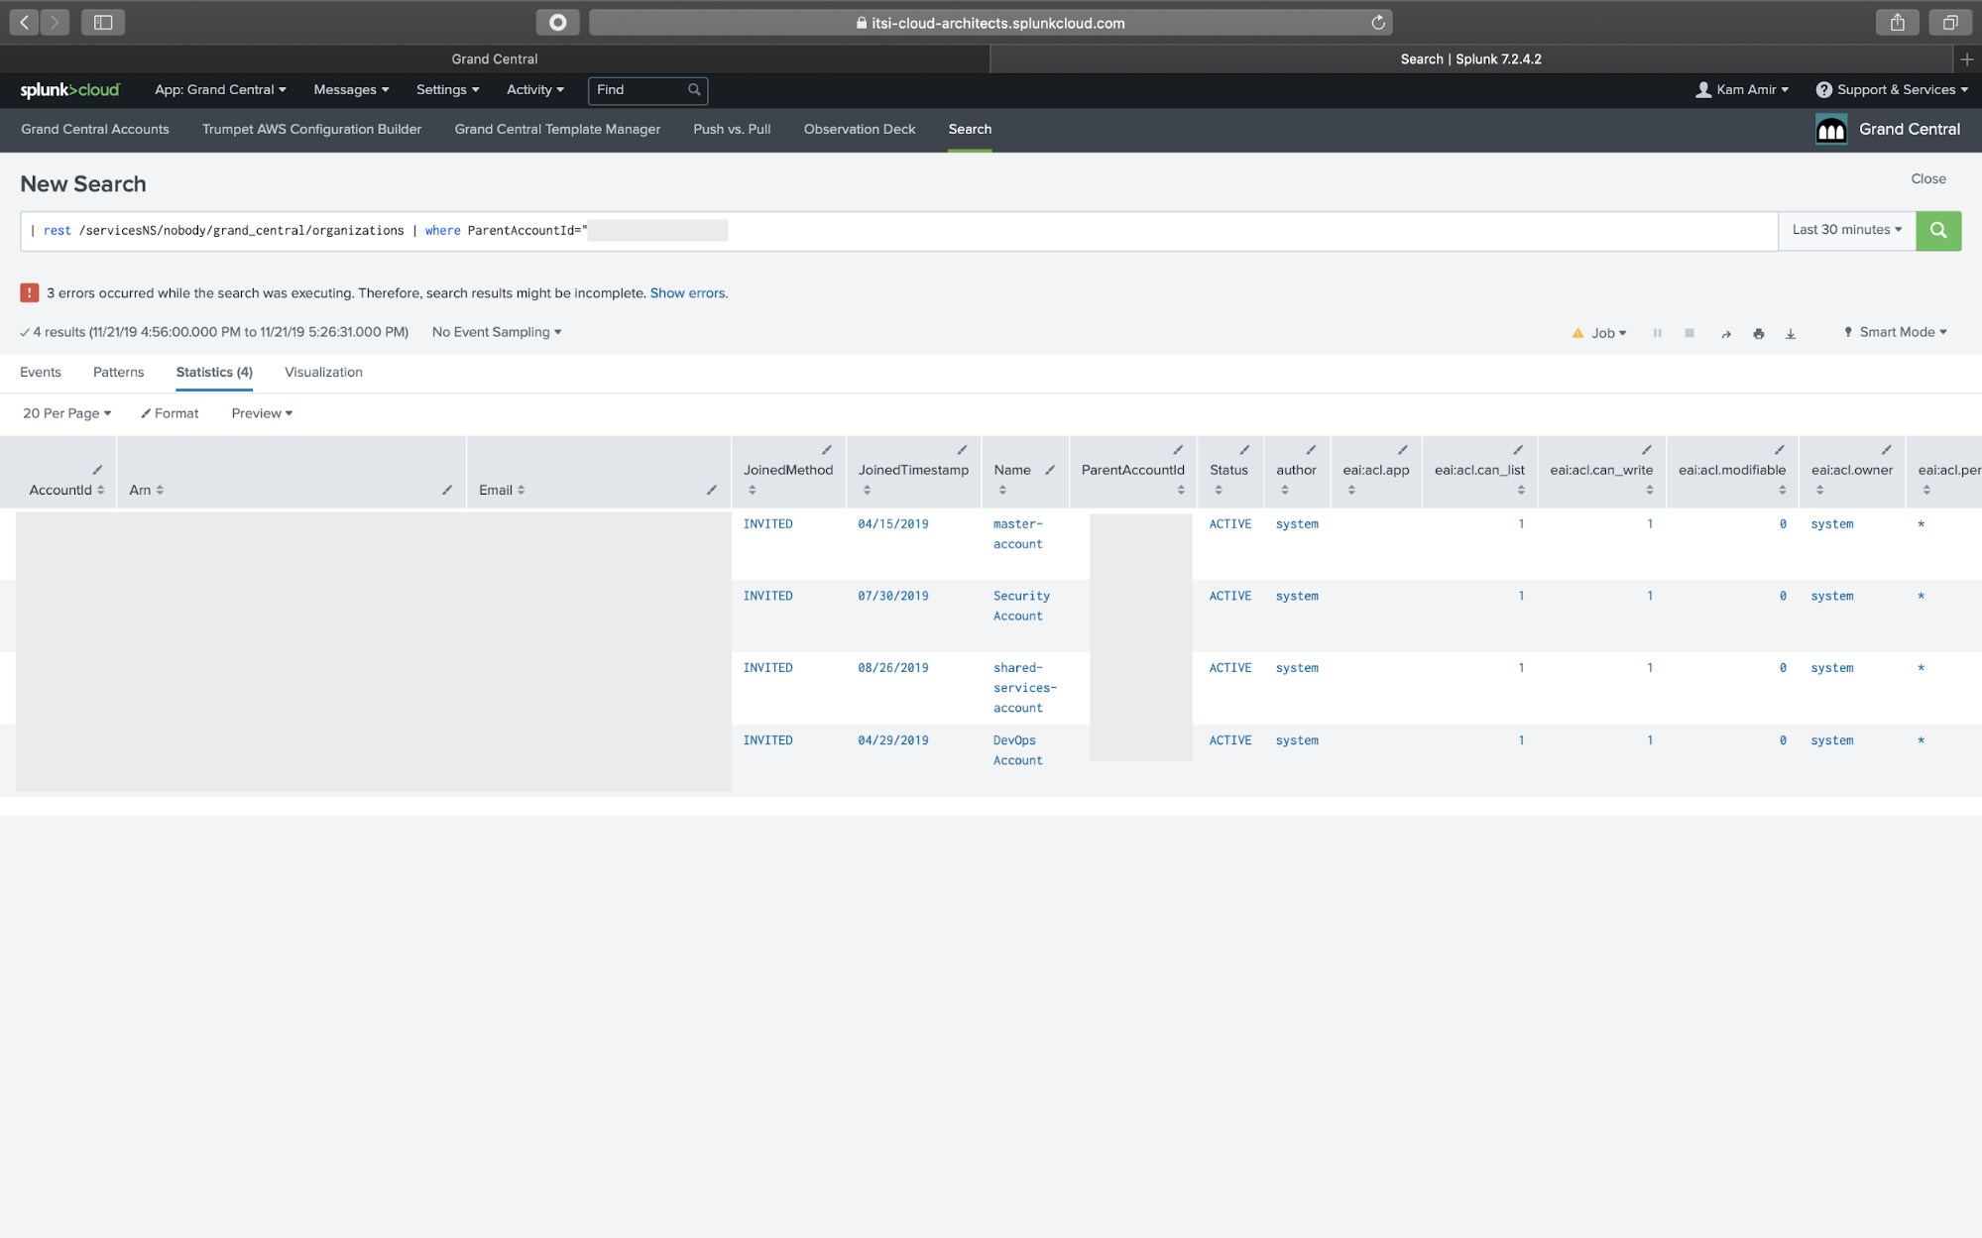Edit the Arn column pencil icon
This screenshot has width=1982, height=1238.
447,490
